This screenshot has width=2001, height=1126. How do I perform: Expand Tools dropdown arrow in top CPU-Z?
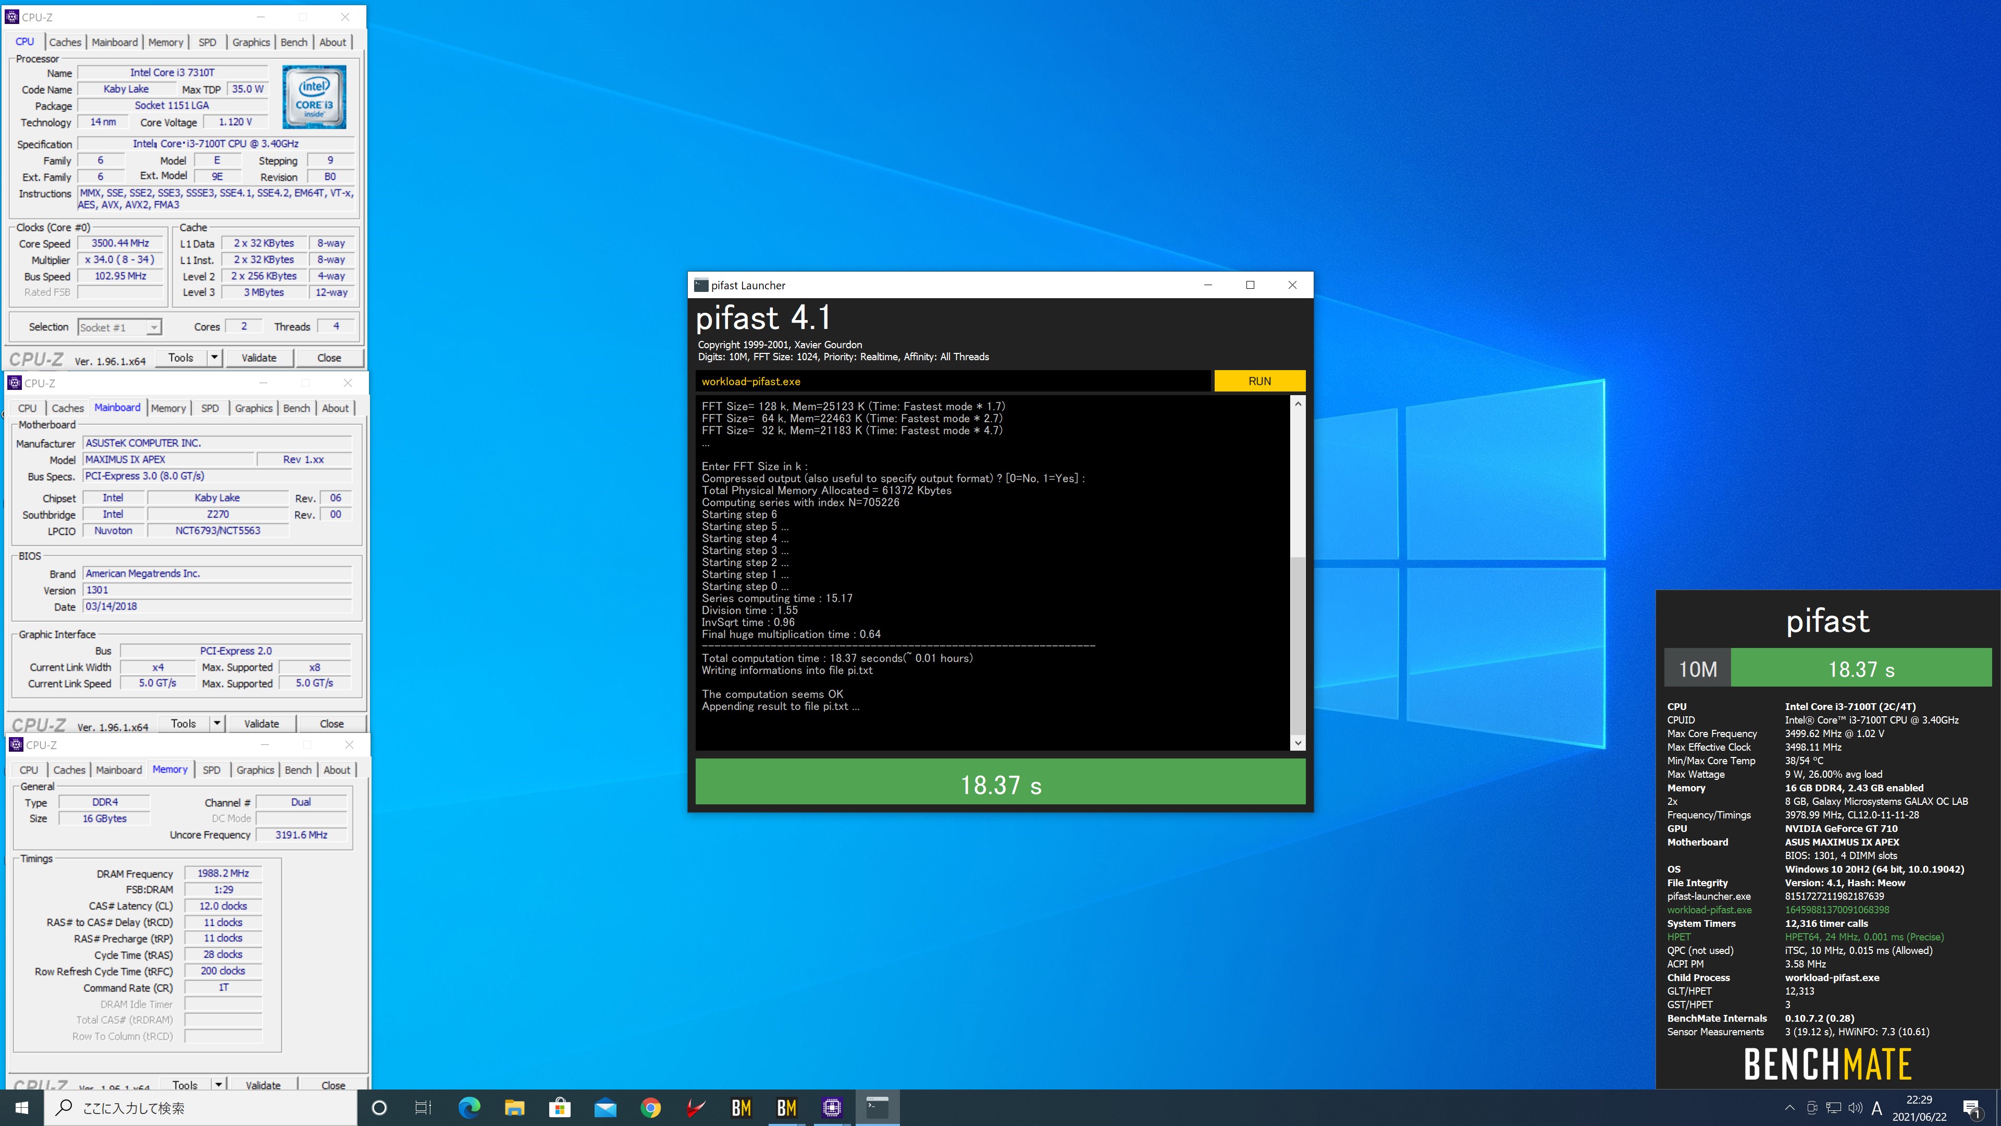pos(214,358)
